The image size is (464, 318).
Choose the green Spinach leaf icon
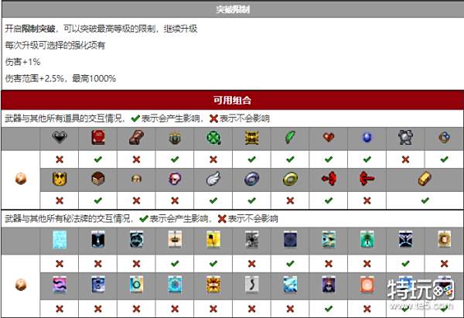tap(290, 138)
